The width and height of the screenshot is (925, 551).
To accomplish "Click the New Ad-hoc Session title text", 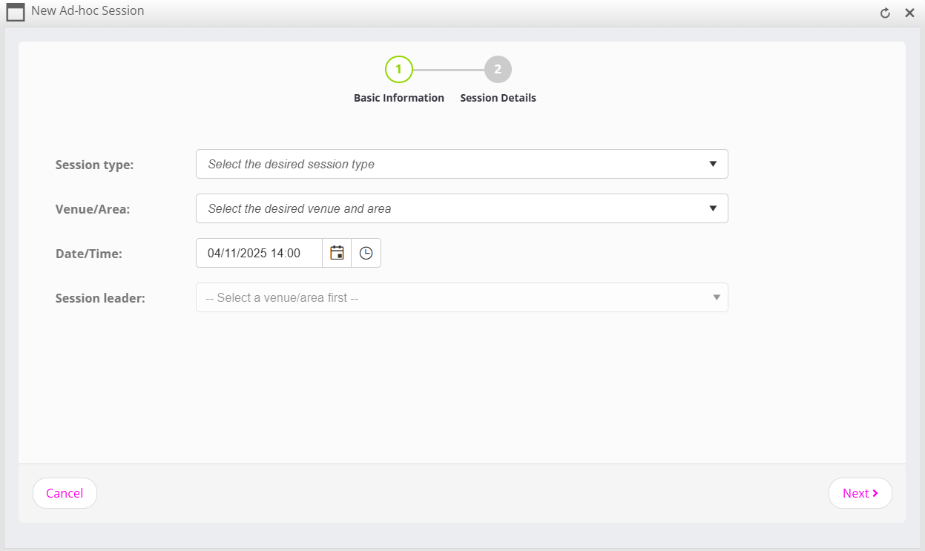I will 88,11.
